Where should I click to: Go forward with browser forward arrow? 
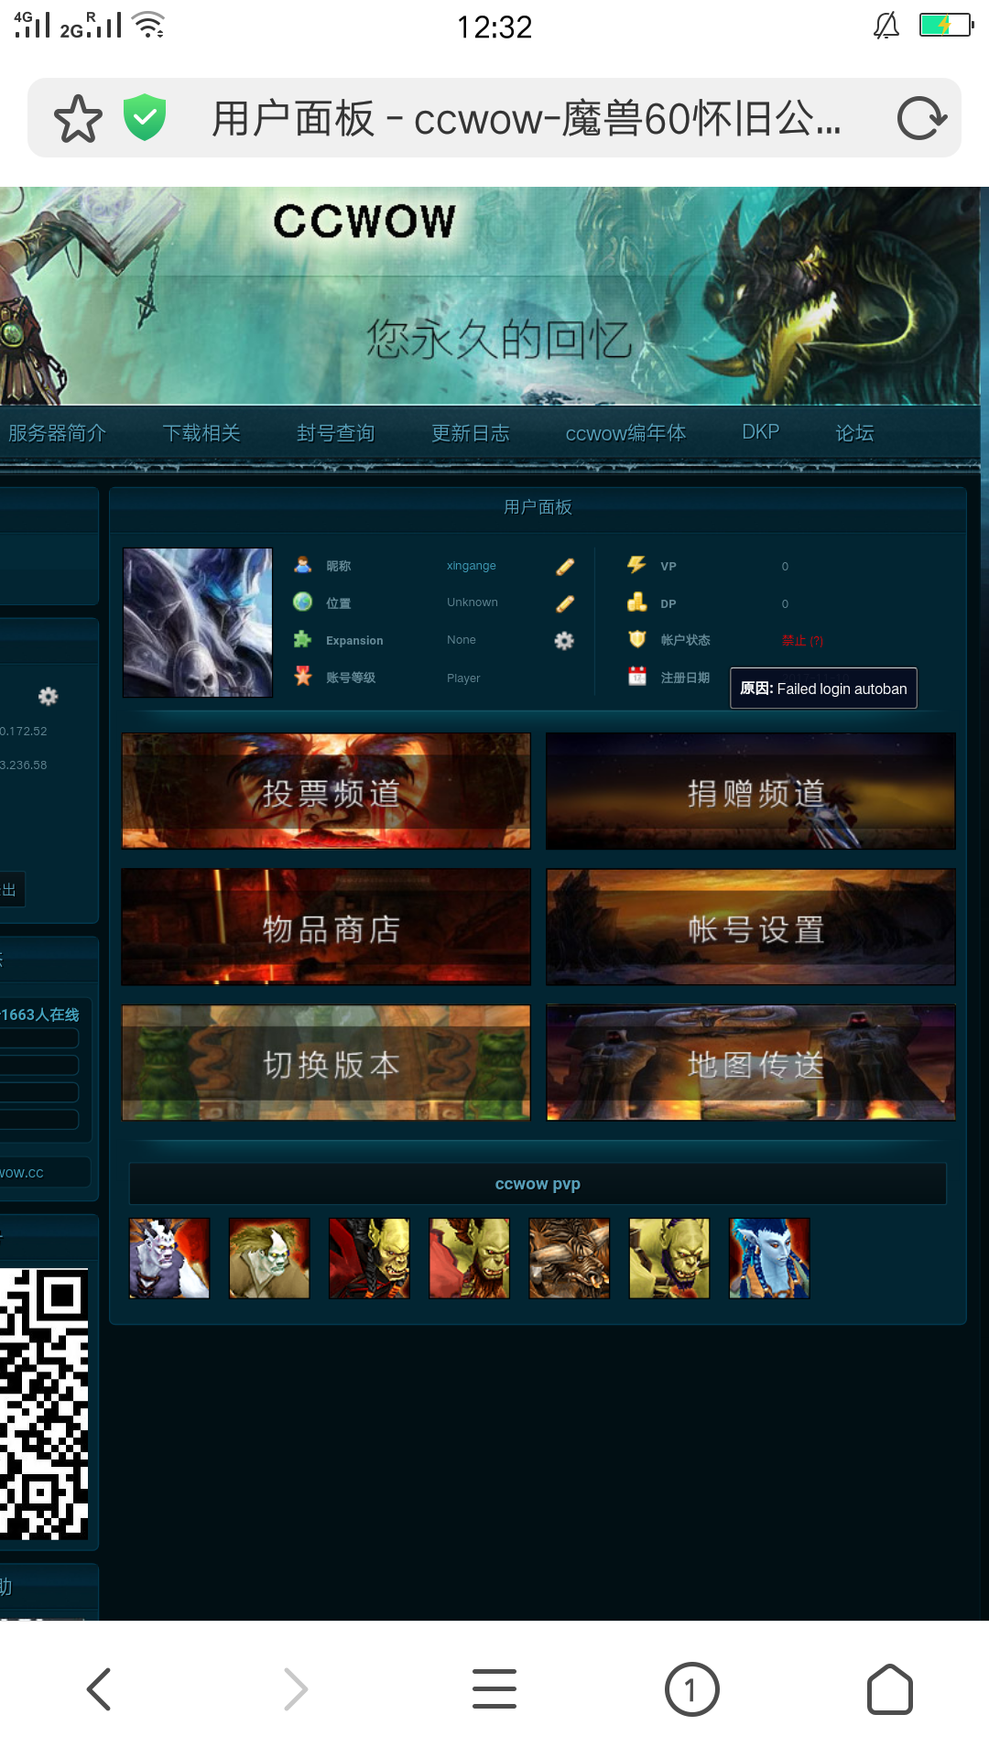point(296,1689)
